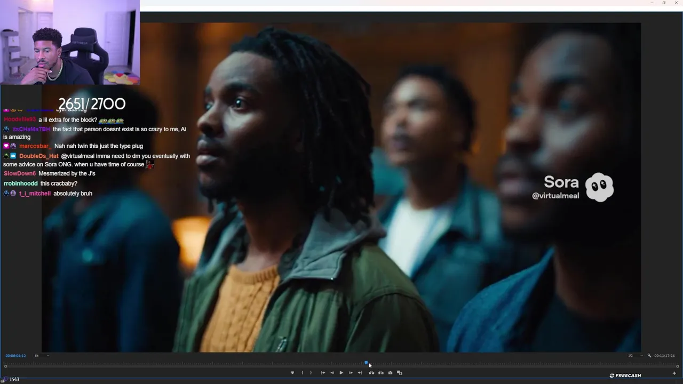
Task: Click the Mark Out bracket button
Action: tap(311, 373)
